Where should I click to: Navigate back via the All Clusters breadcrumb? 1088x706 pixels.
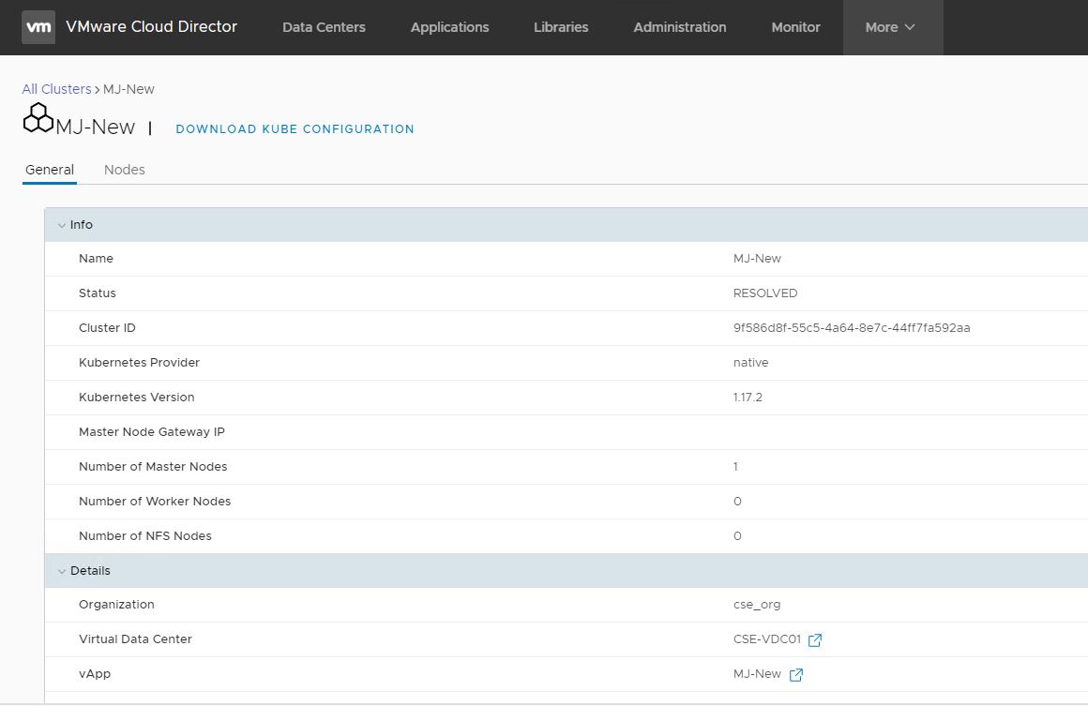[x=56, y=88]
